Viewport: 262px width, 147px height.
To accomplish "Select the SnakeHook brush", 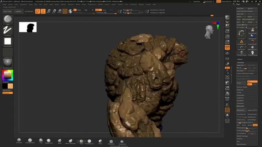I will (122, 142).
